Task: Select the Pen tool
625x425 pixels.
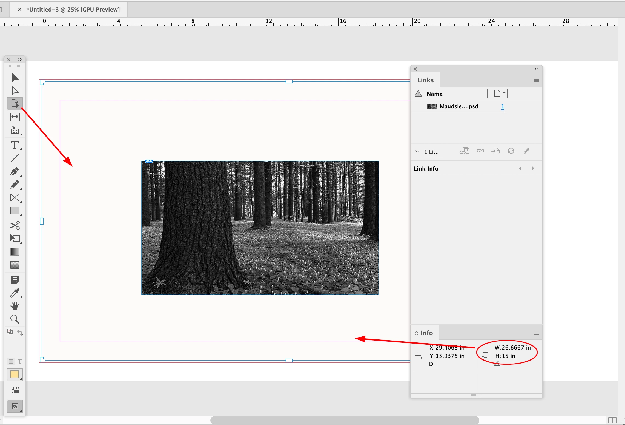Action: click(15, 171)
